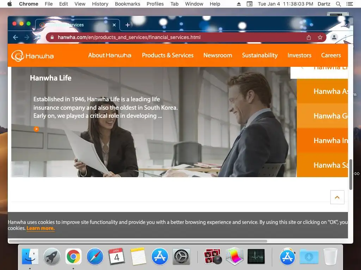Open the Help menu

point(215,4)
